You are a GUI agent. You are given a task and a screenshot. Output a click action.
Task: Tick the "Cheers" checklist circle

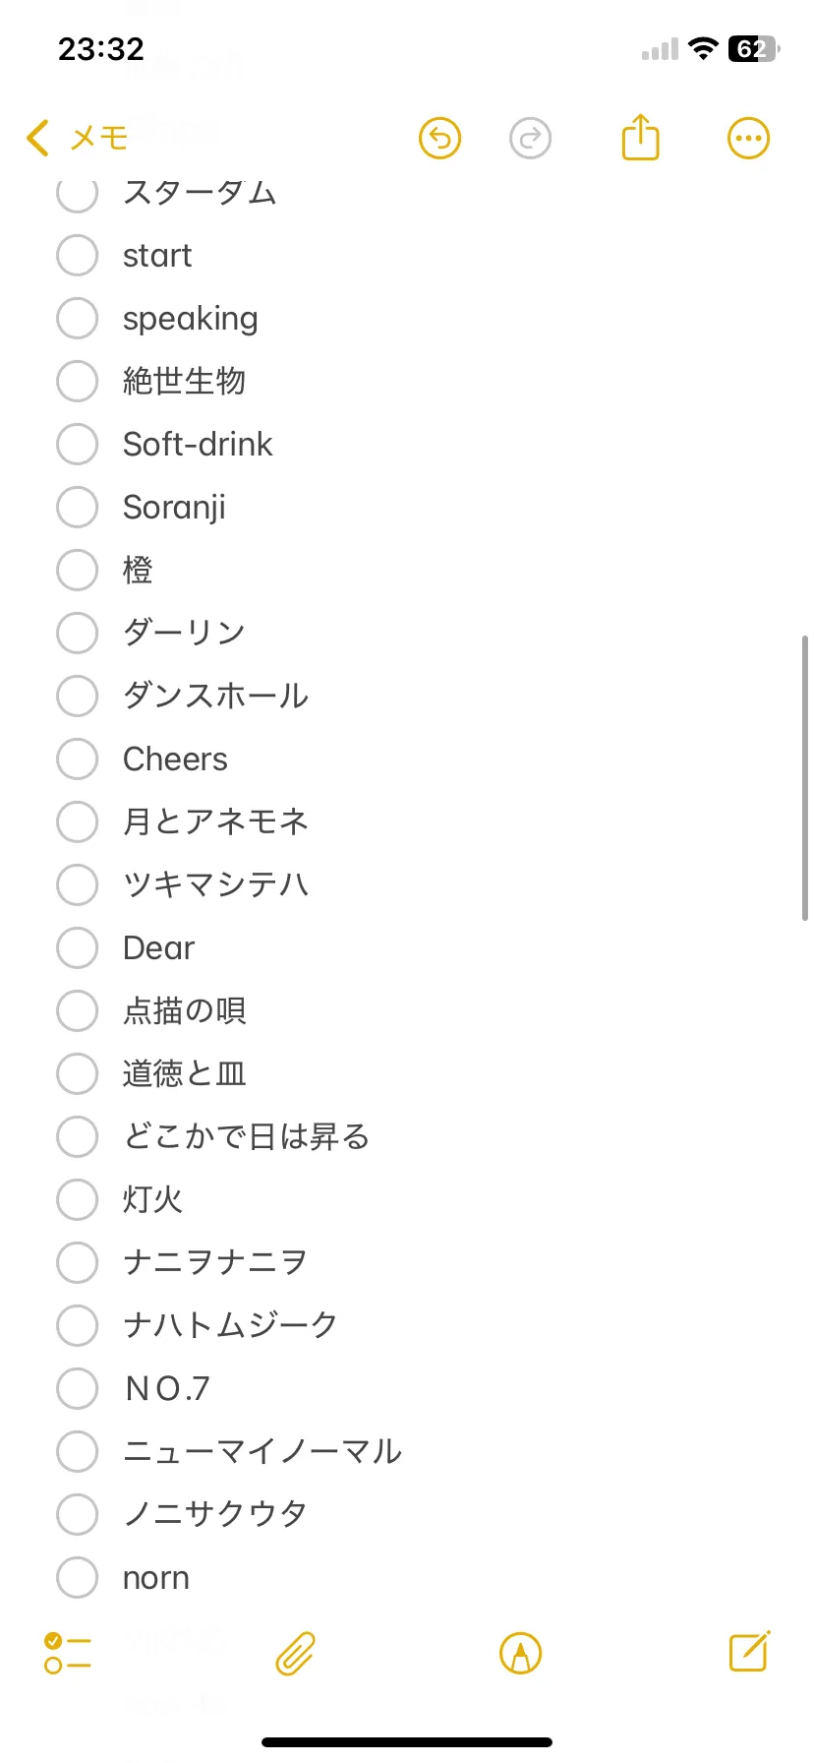point(77,760)
